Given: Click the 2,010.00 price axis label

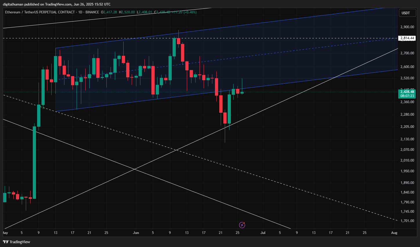Looking at the screenshot, I should (407, 160).
